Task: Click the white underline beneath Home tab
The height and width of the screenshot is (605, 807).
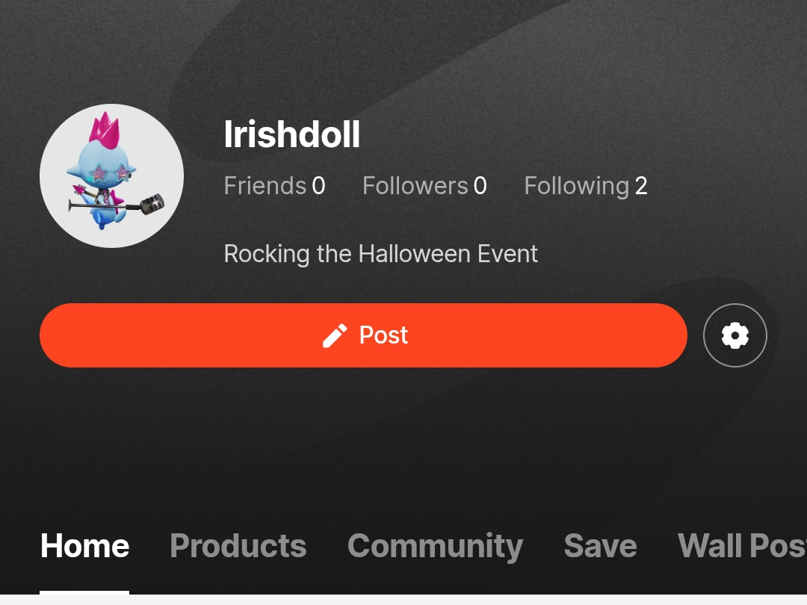Action: coord(84,592)
